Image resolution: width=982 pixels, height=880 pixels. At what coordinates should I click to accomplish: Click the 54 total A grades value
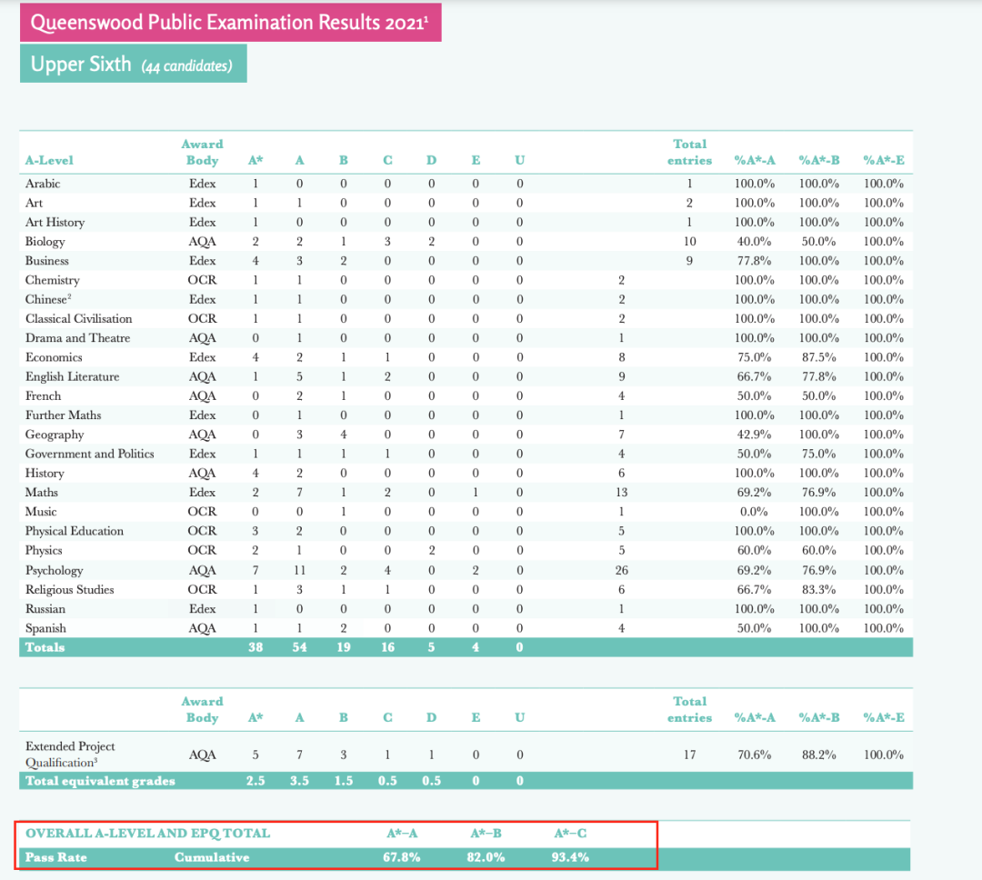[x=299, y=647]
